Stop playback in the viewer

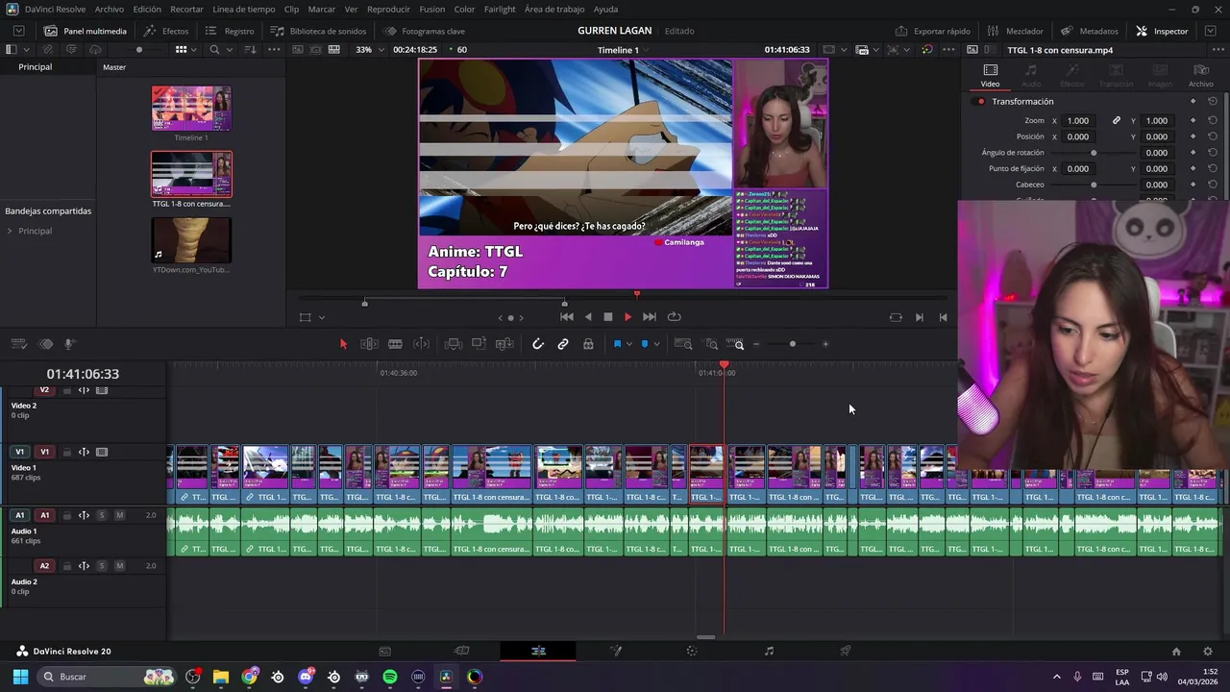(608, 317)
